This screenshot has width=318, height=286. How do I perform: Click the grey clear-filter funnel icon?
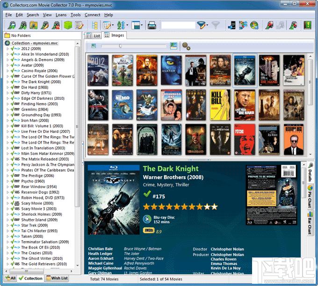[216, 25]
